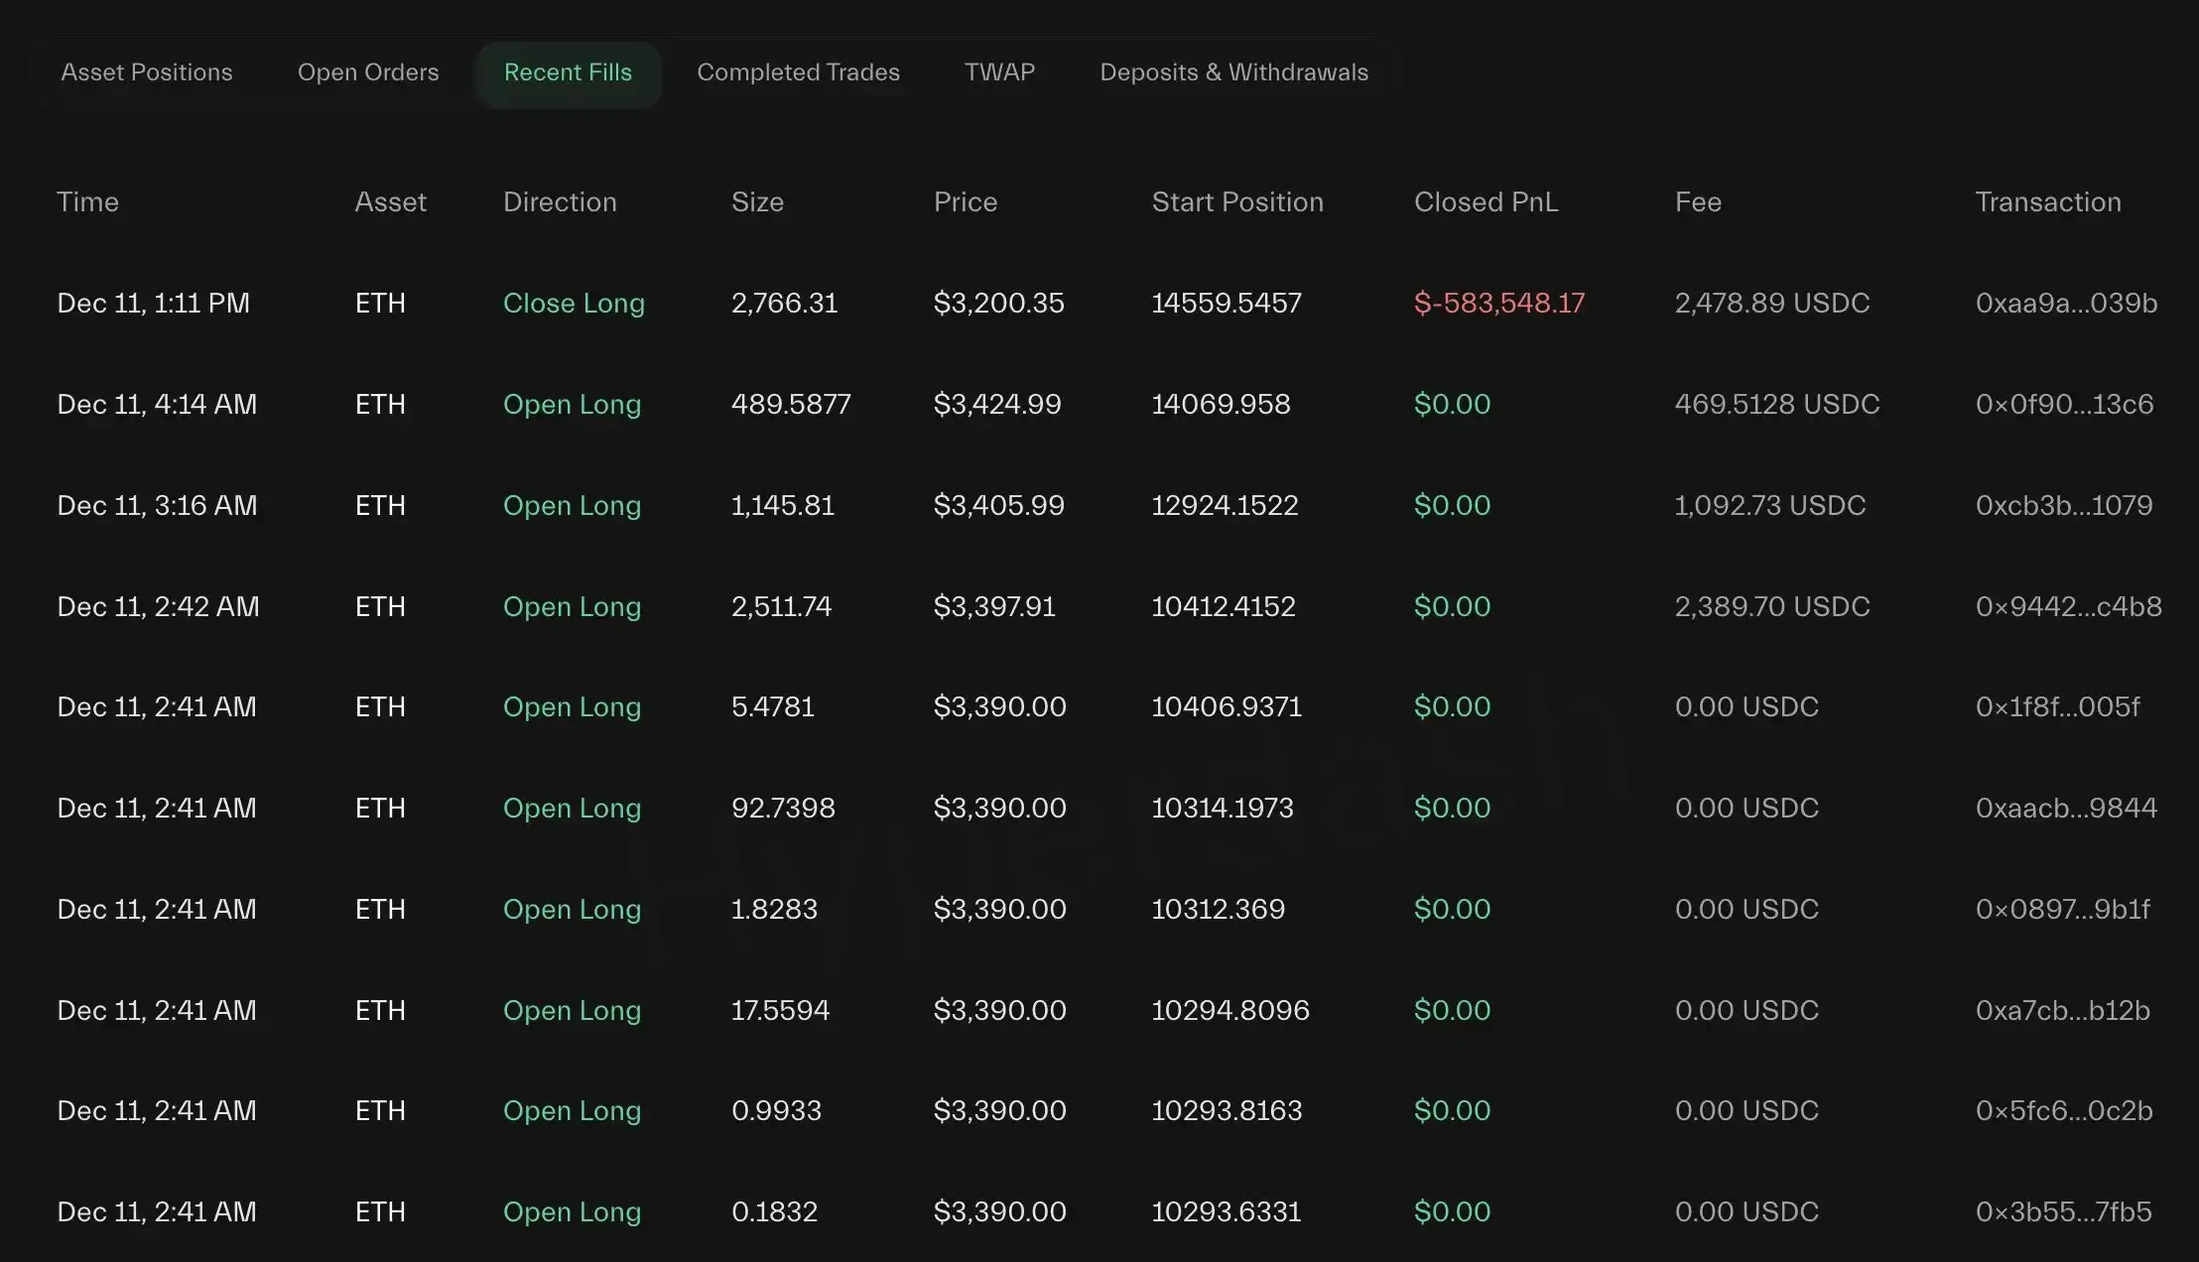
Task: Open the Open Orders tab
Action: 368,72
